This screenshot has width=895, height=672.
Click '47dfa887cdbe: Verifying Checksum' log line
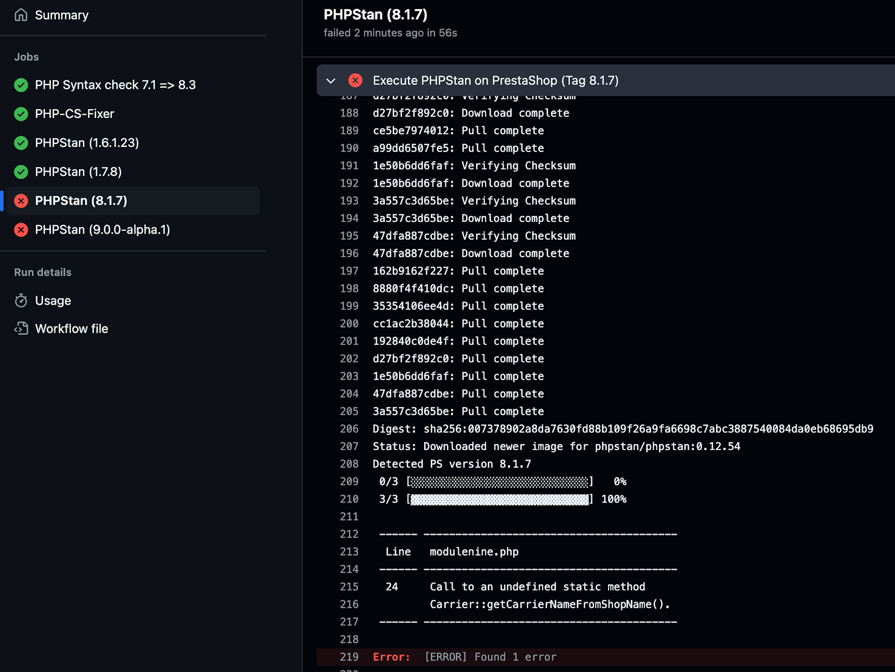pyautogui.click(x=474, y=236)
